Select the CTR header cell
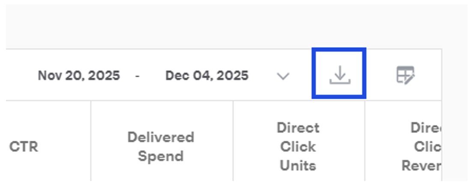The image size is (474, 190). [x=24, y=147]
